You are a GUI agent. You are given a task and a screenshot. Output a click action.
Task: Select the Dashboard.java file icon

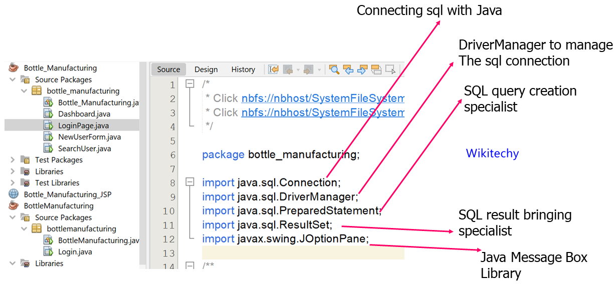(x=48, y=114)
